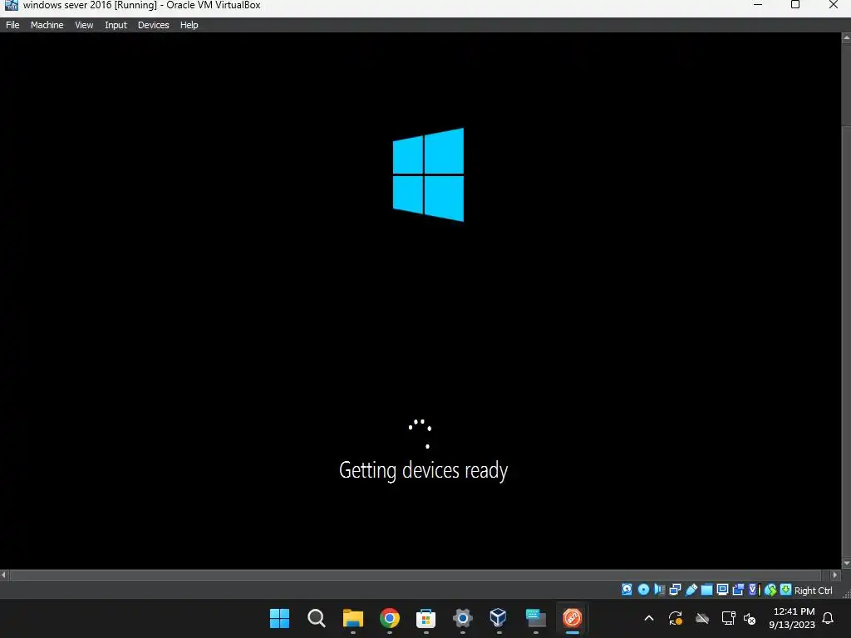This screenshot has width=851, height=638.
Task: Open the File menu
Action: click(x=12, y=25)
